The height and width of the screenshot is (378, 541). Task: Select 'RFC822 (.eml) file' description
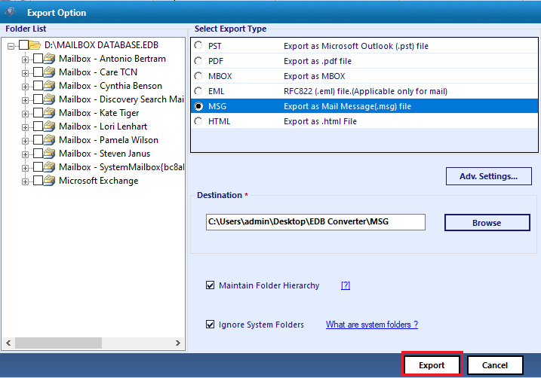coord(365,91)
